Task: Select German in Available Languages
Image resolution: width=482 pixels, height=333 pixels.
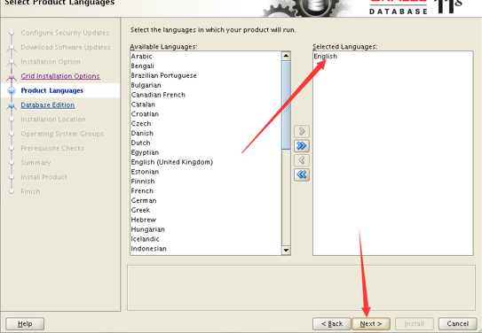Action: click(x=206, y=200)
